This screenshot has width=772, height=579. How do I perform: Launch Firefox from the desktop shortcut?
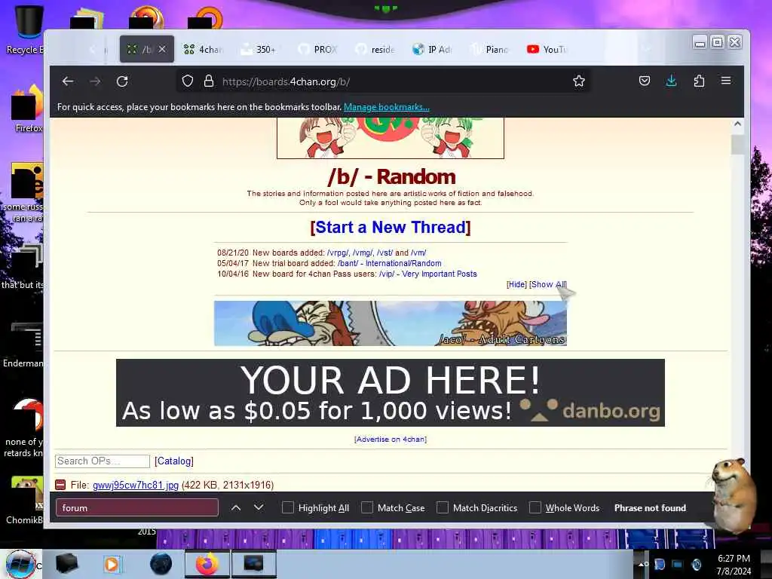[27, 109]
